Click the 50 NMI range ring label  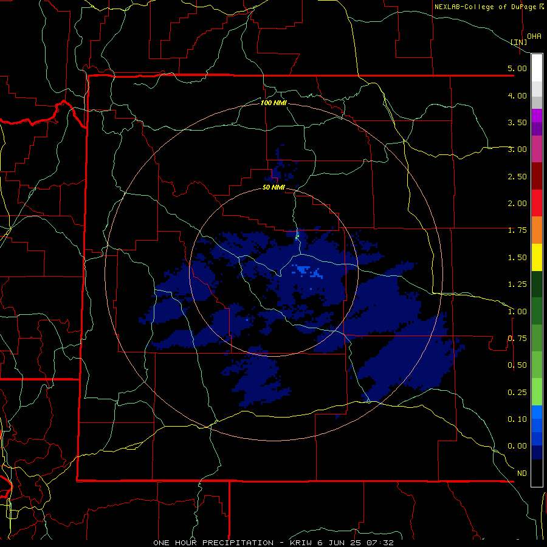[273, 188]
